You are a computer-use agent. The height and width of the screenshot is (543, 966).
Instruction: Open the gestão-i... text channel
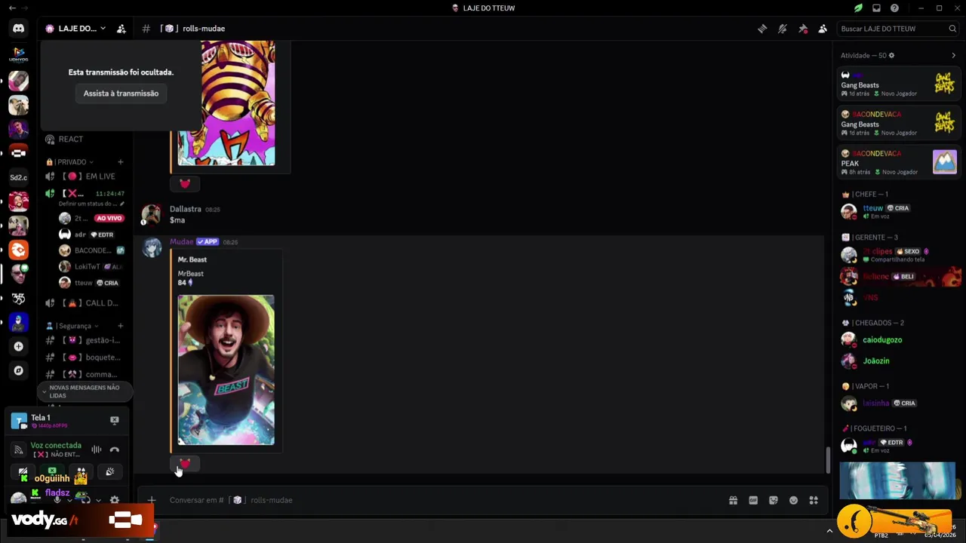tap(85, 340)
